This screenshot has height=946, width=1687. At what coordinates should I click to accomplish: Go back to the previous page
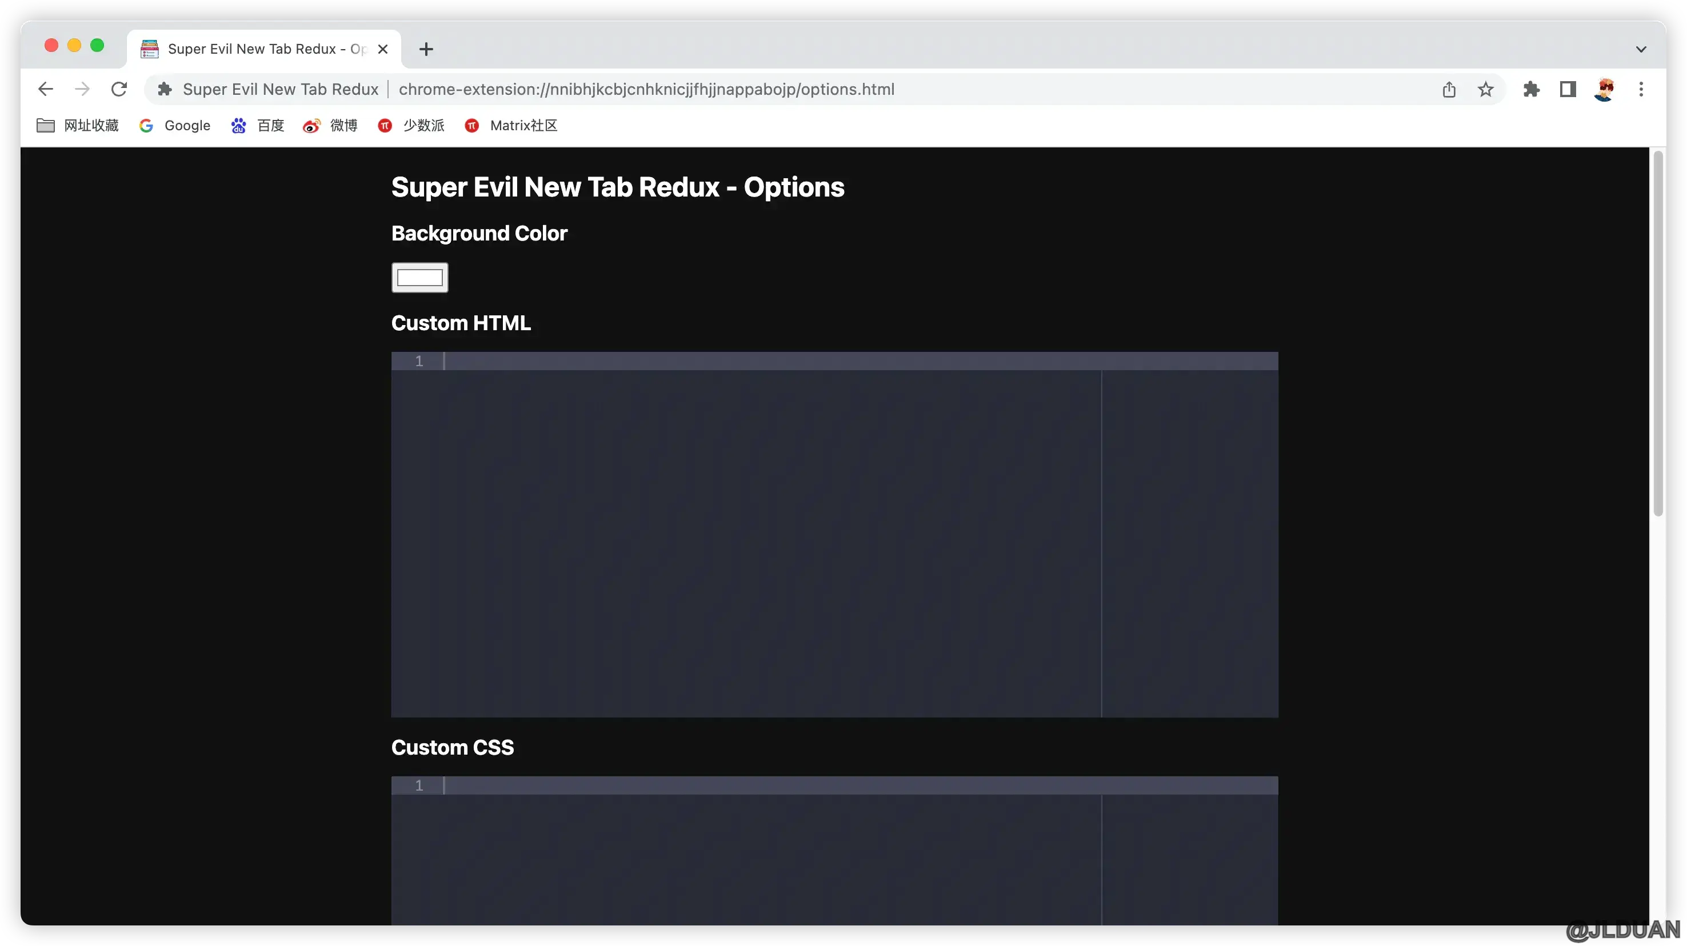click(x=45, y=89)
